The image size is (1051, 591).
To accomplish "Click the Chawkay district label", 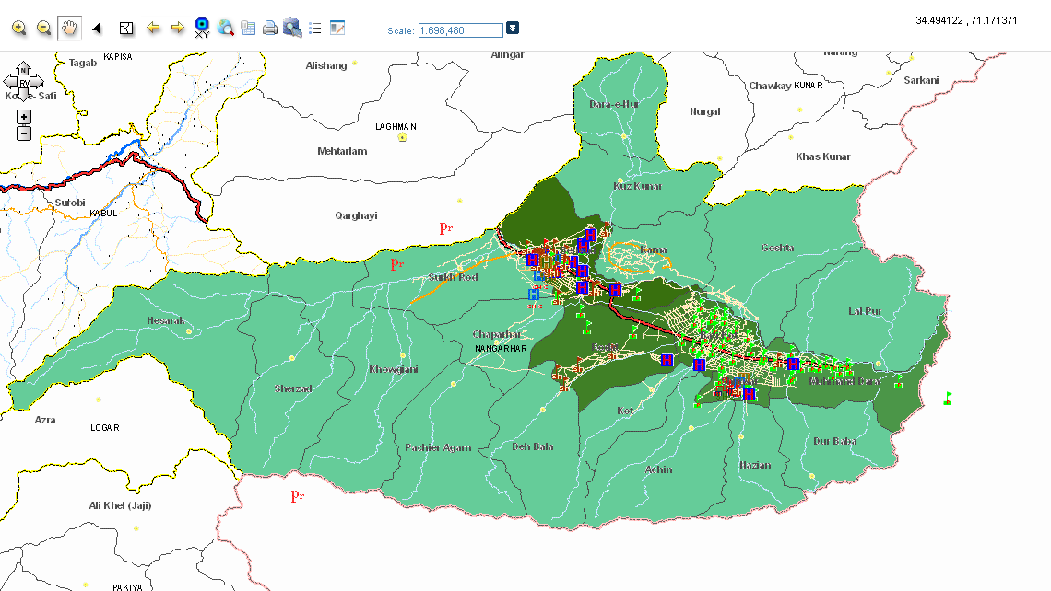I will [770, 86].
